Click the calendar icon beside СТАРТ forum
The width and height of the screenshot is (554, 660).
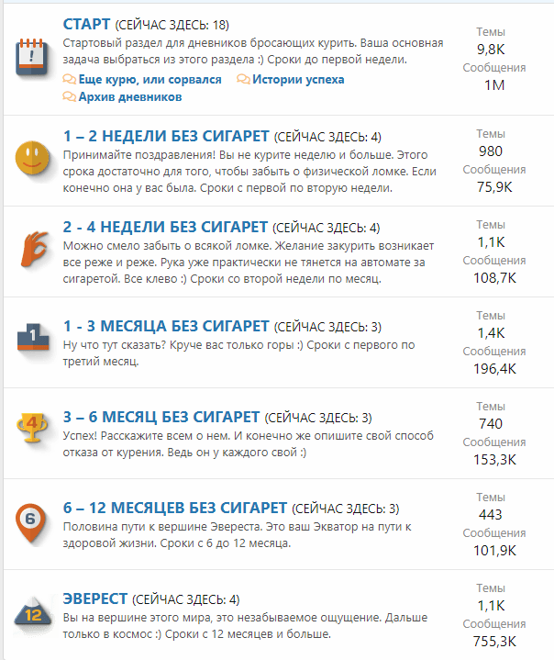pyautogui.click(x=30, y=59)
